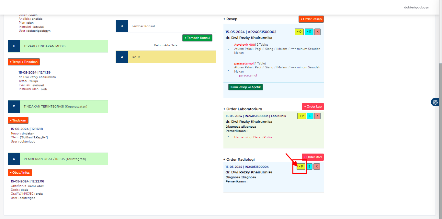Open the dokterigdobgyn account menu
Viewport: 442px width, 219px height.
click(416, 7)
